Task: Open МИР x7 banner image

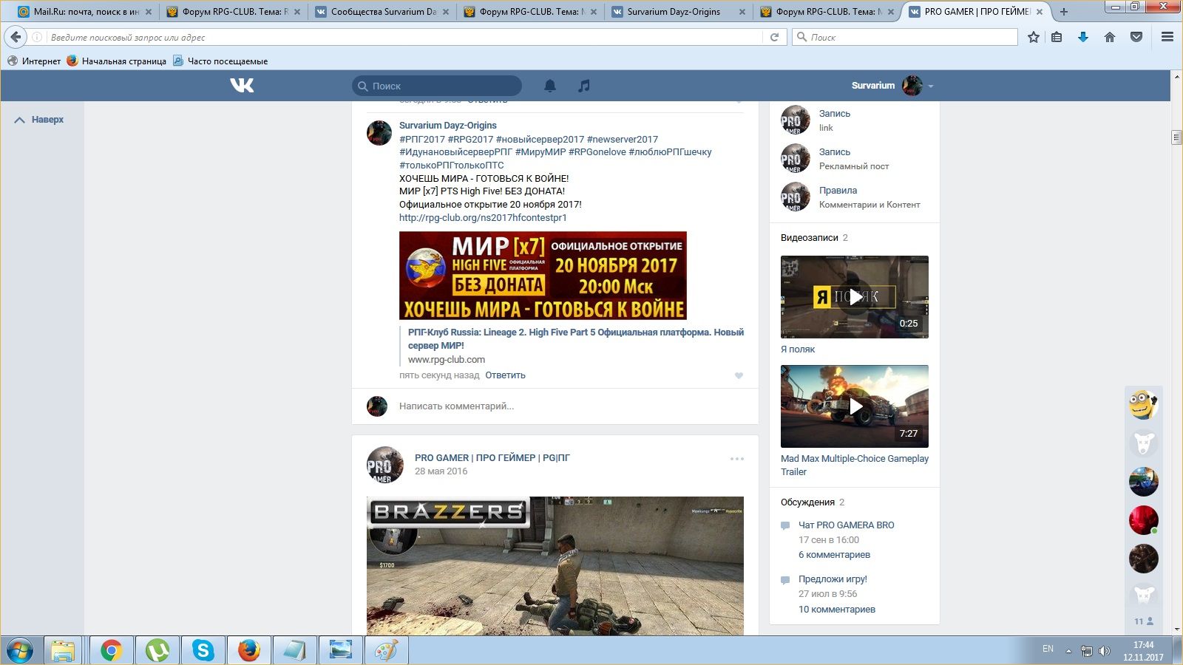Action: click(543, 276)
